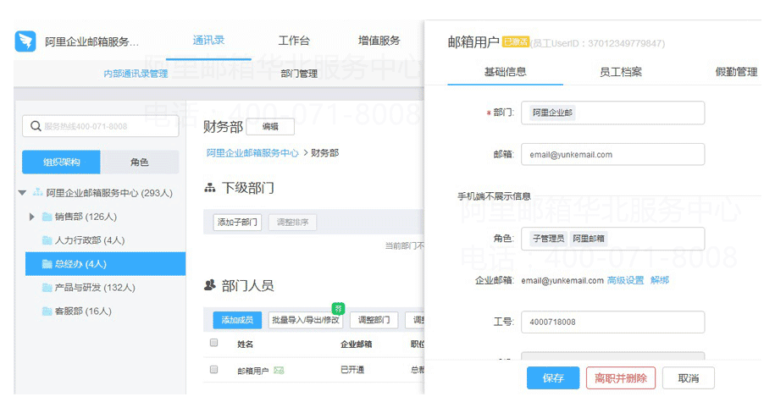Select 内部通讯录管理 sub-tab
The height and width of the screenshot is (413, 775).
click(136, 74)
